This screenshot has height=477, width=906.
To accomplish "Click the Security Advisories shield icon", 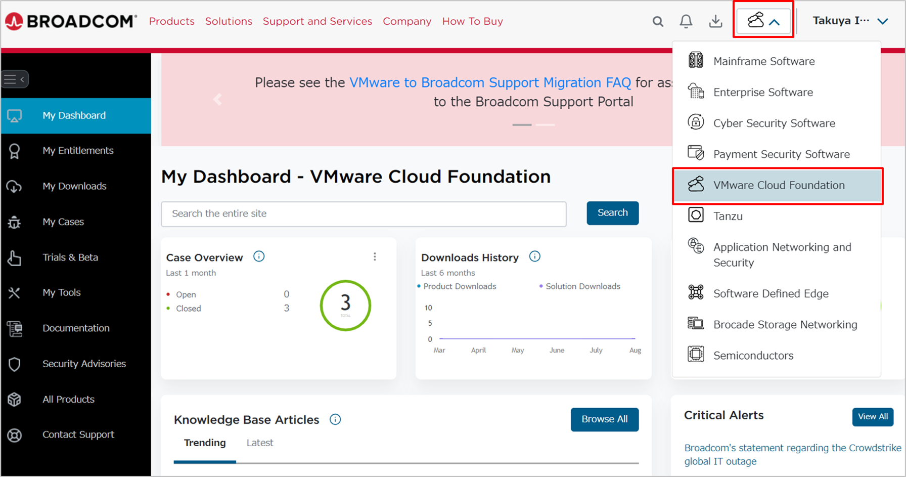I will pyautogui.click(x=14, y=364).
